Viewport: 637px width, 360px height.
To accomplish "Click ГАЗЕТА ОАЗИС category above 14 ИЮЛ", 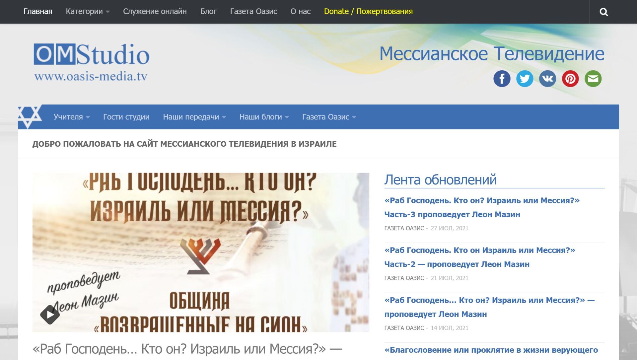I will coord(404,328).
